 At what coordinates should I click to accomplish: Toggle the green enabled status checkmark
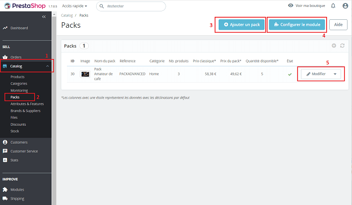290,74
